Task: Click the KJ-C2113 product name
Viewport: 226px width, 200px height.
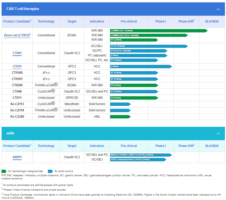Action: [x=17, y=104]
